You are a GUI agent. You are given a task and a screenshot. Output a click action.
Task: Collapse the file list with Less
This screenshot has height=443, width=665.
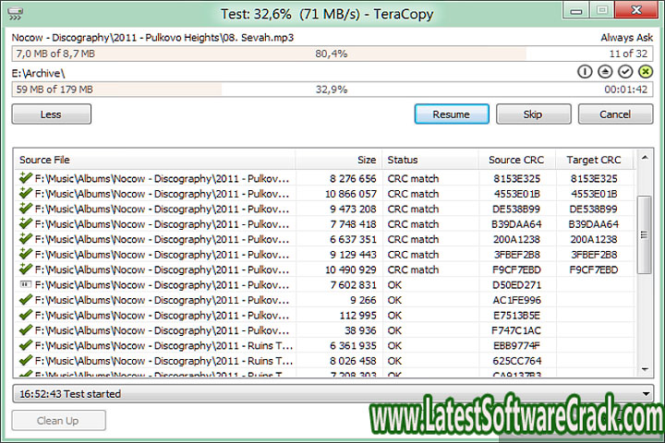pyautogui.click(x=51, y=114)
